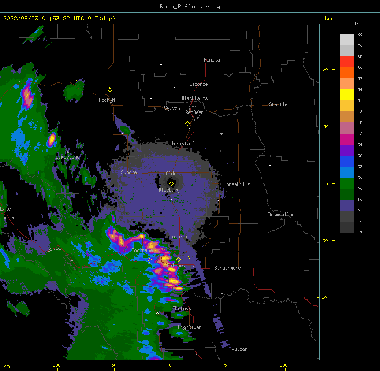
Task: Click the Limestone label
Action: click(67, 157)
